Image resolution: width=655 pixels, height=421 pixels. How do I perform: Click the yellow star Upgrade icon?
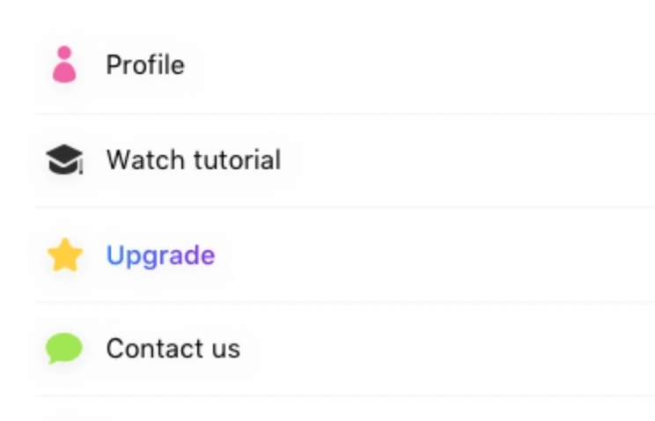(x=64, y=255)
